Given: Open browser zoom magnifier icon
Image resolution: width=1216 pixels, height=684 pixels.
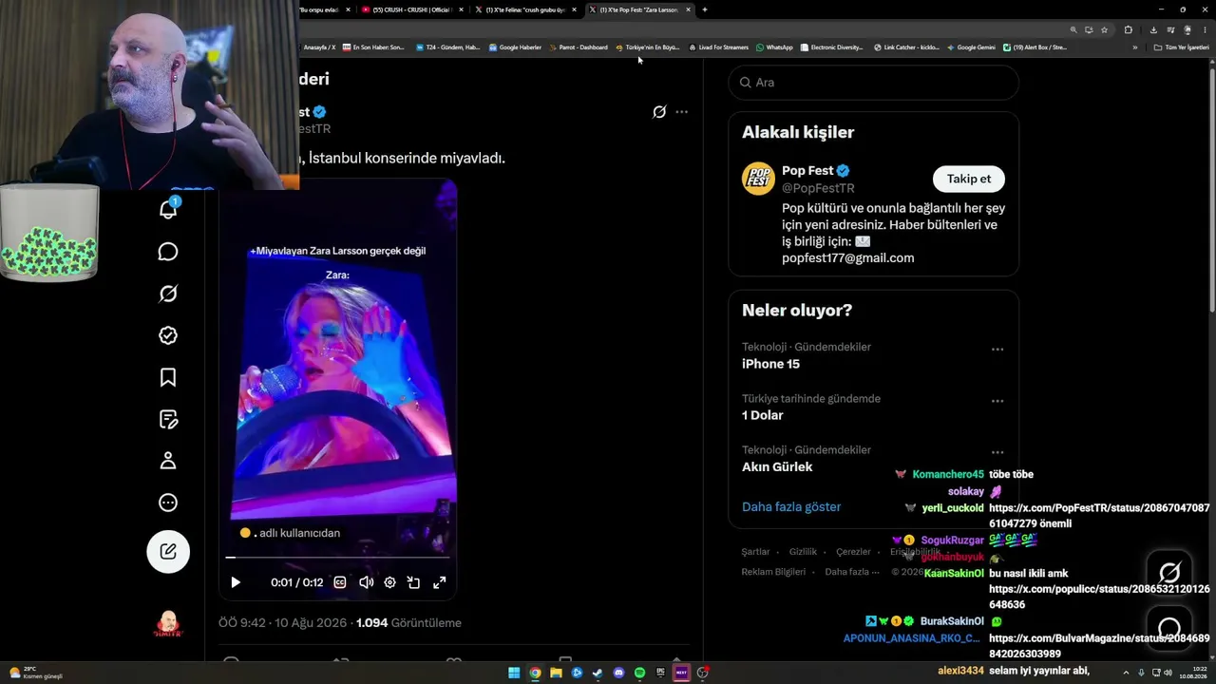Looking at the screenshot, I should pos(1073,29).
